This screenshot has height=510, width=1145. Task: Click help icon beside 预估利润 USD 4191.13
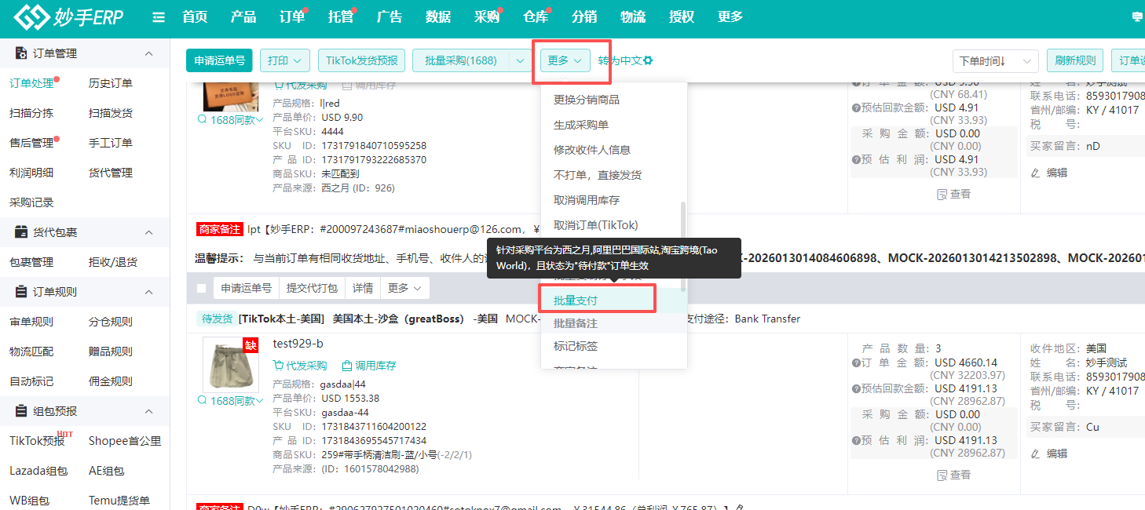tap(857, 440)
